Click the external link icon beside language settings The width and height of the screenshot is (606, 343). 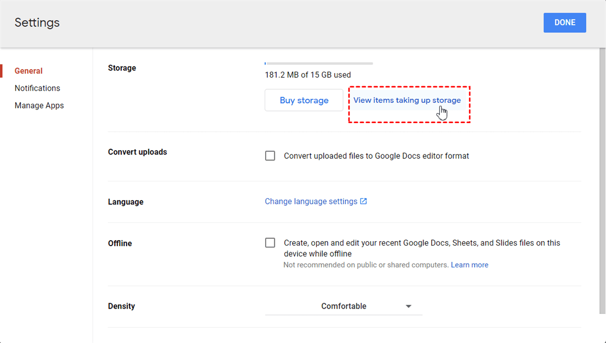point(363,201)
